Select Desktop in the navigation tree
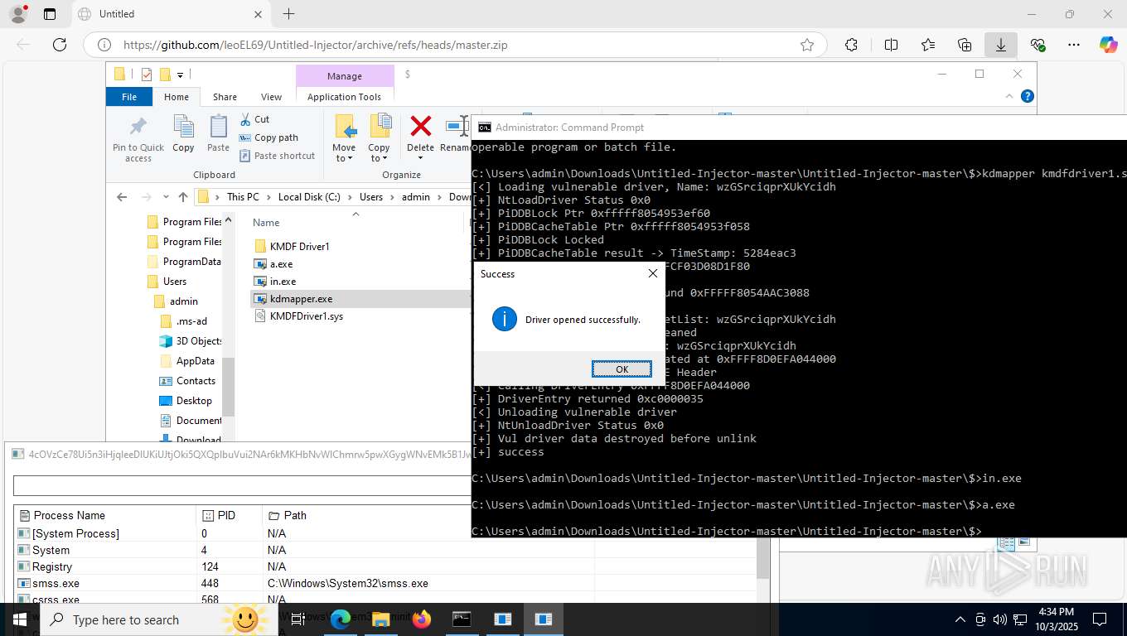Screen dimensions: 1127x636 coord(194,401)
